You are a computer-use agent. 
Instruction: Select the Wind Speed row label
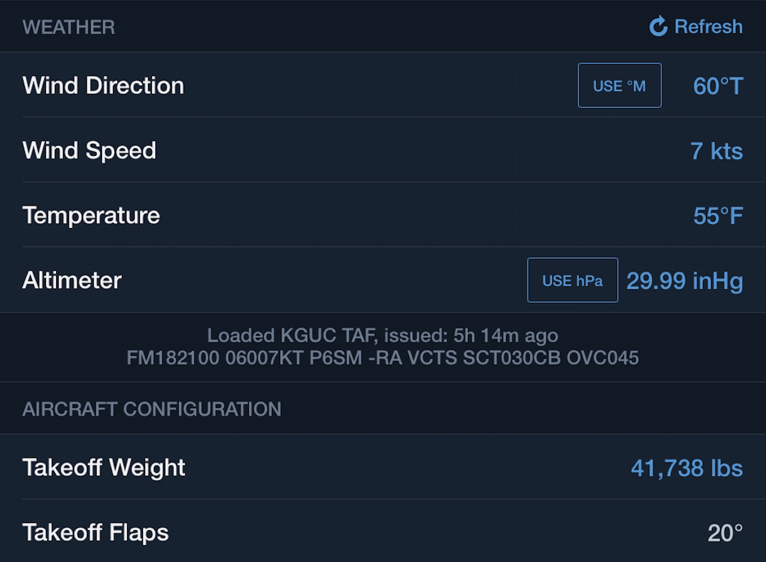click(89, 151)
